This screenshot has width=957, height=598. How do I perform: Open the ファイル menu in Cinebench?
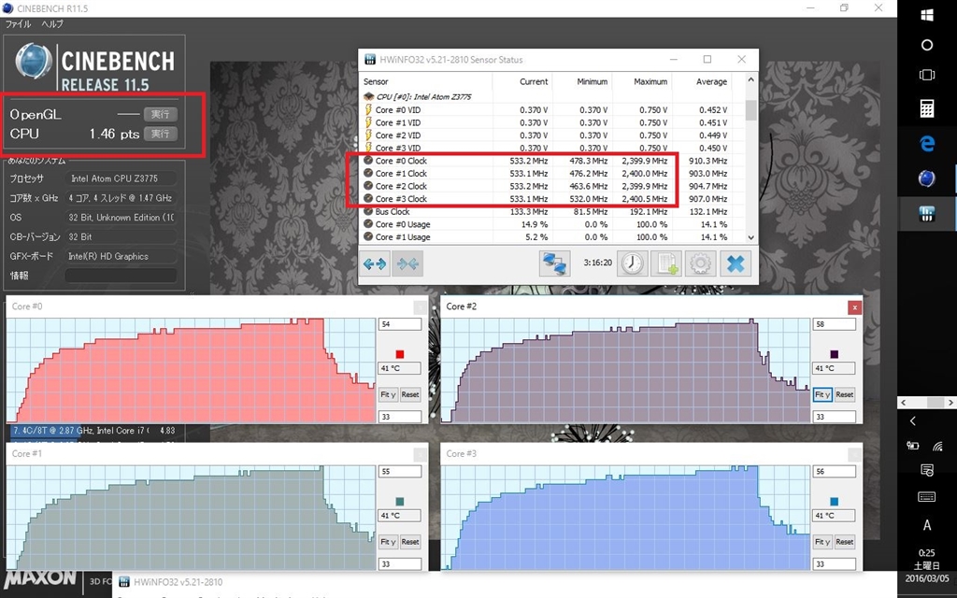(19, 23)
